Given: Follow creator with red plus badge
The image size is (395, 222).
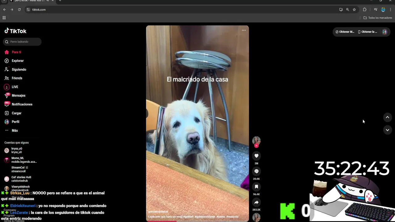Looking at the screenshot, I should tap(256, 146).
